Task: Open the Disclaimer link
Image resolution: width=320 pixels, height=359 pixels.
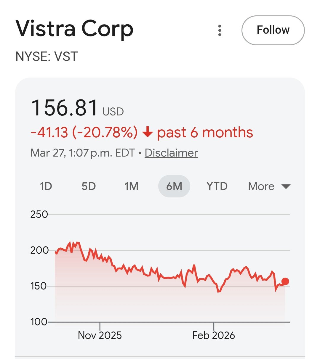Action: 171,153
